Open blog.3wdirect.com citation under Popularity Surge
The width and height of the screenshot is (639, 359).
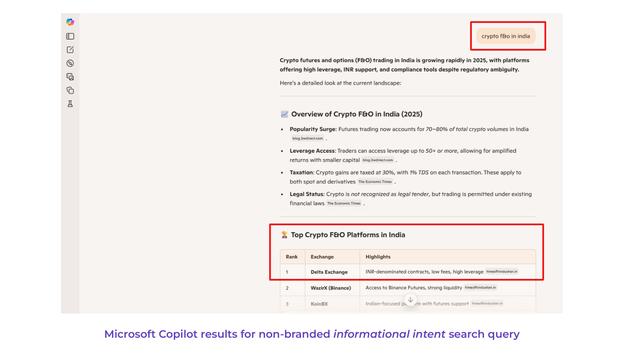tap(308, 139)
